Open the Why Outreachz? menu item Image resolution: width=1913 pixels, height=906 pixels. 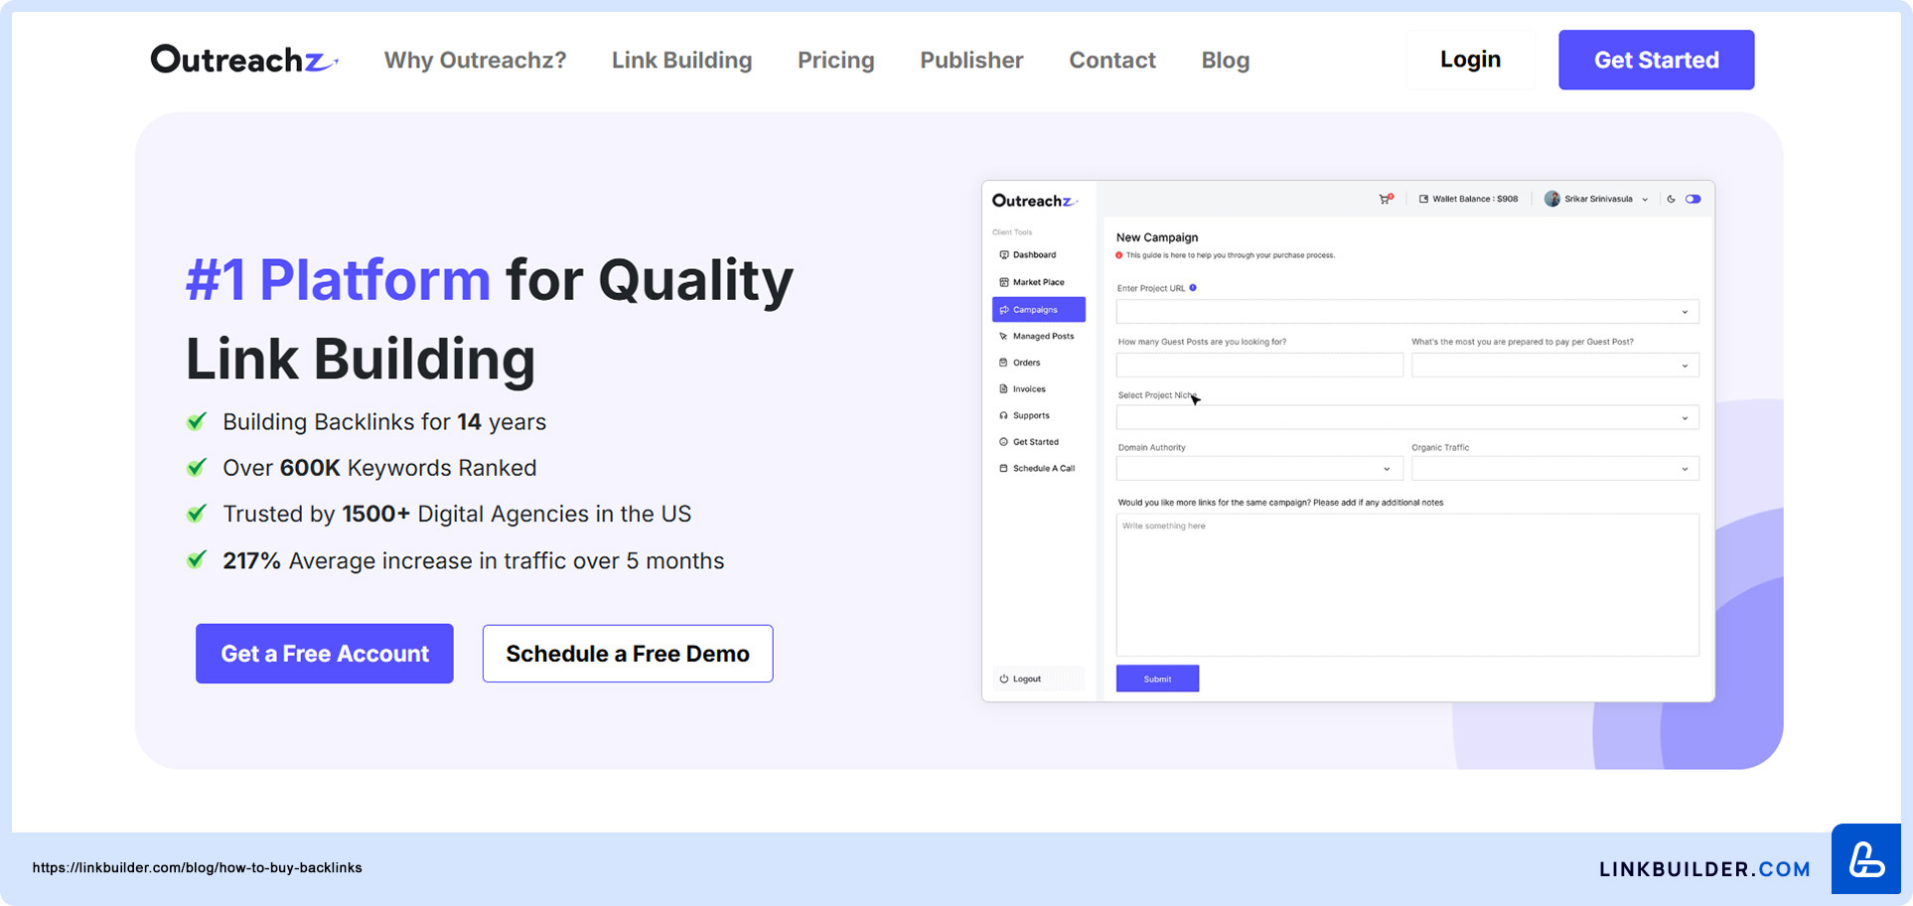pos(475,61)
